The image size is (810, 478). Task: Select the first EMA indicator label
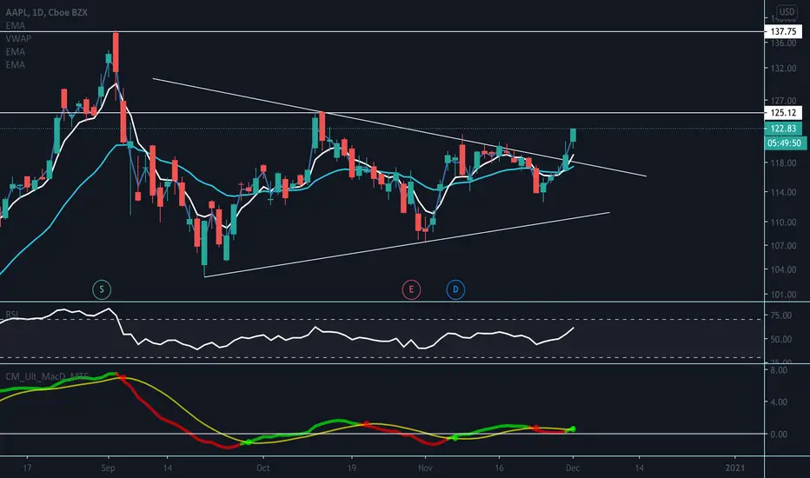pos(15,25)
